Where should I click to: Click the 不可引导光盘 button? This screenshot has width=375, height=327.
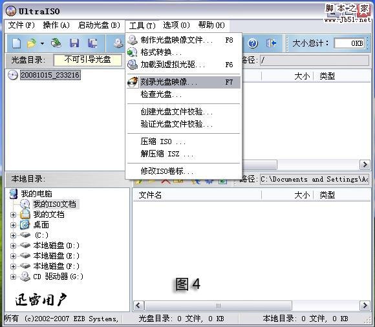pos(87,59)
